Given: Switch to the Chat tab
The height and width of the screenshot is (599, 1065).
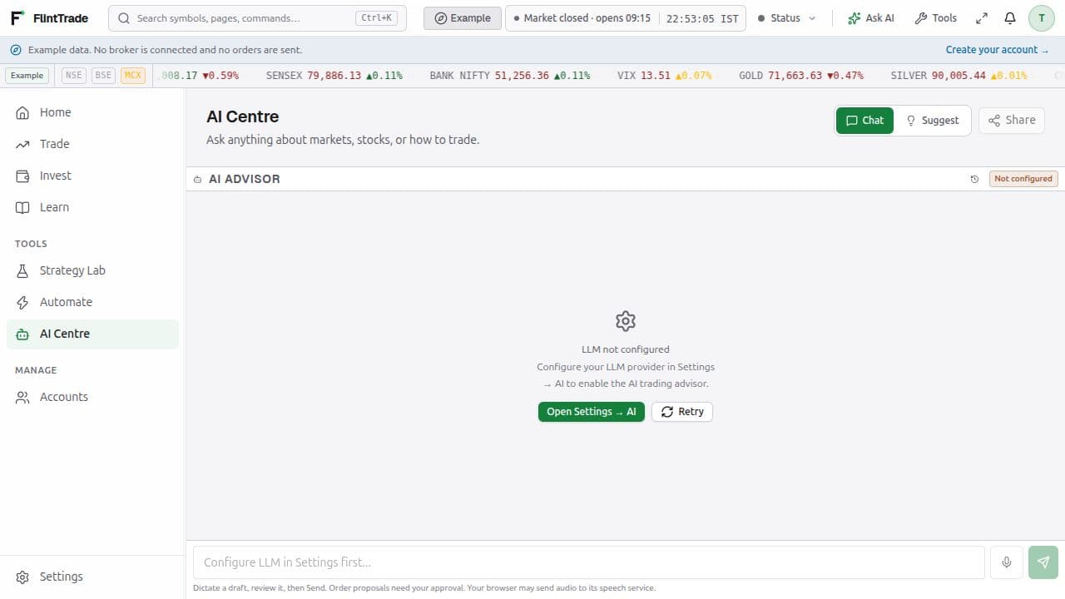Looking at the screenshot, I should [x=865, y=121].
